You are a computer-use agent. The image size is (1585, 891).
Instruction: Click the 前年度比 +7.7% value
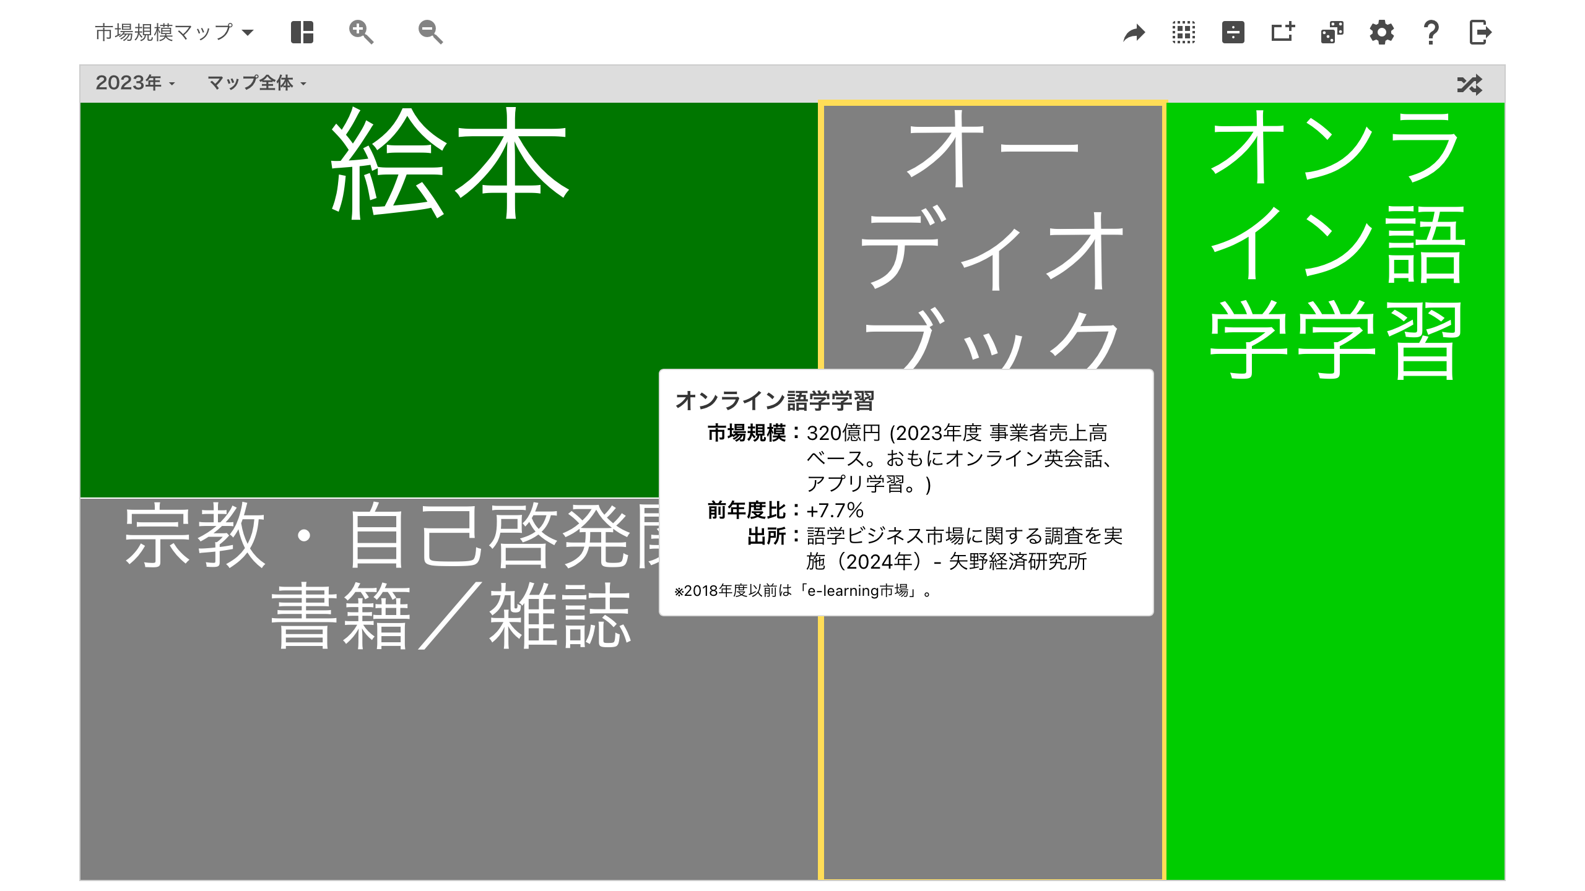(x=835, y=510)
